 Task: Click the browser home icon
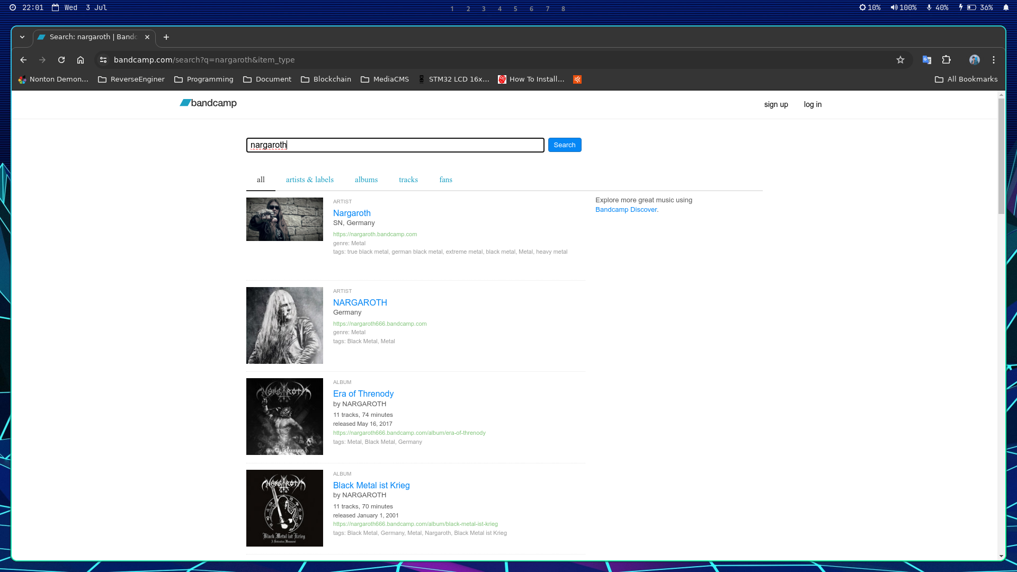click(x=80, y=60)
